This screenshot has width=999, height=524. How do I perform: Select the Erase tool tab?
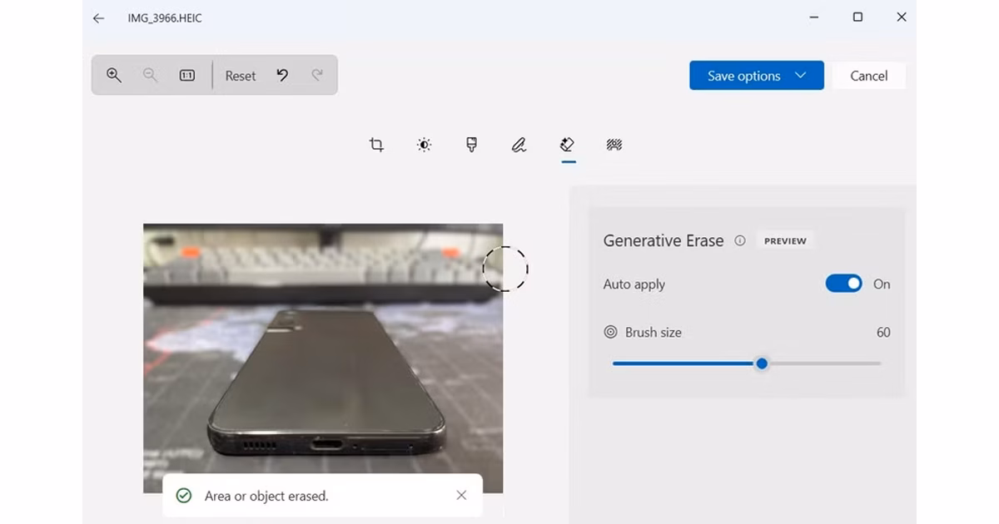coord(568,145)
